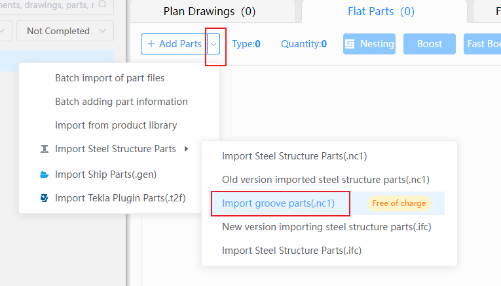Click the plus icon on Add Parts
The image size is (501, 286).
click(x=151, y=44)
